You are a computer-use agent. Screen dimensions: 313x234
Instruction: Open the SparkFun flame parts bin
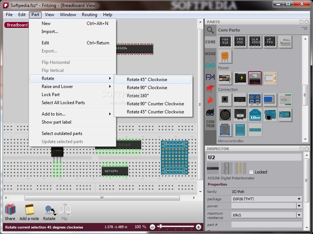tap(210, 100)
